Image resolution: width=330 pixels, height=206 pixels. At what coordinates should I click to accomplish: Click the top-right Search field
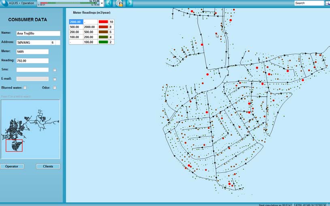309,3
